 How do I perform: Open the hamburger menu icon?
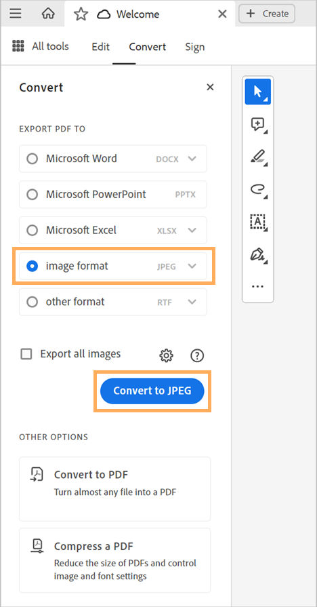pos(16,14)
